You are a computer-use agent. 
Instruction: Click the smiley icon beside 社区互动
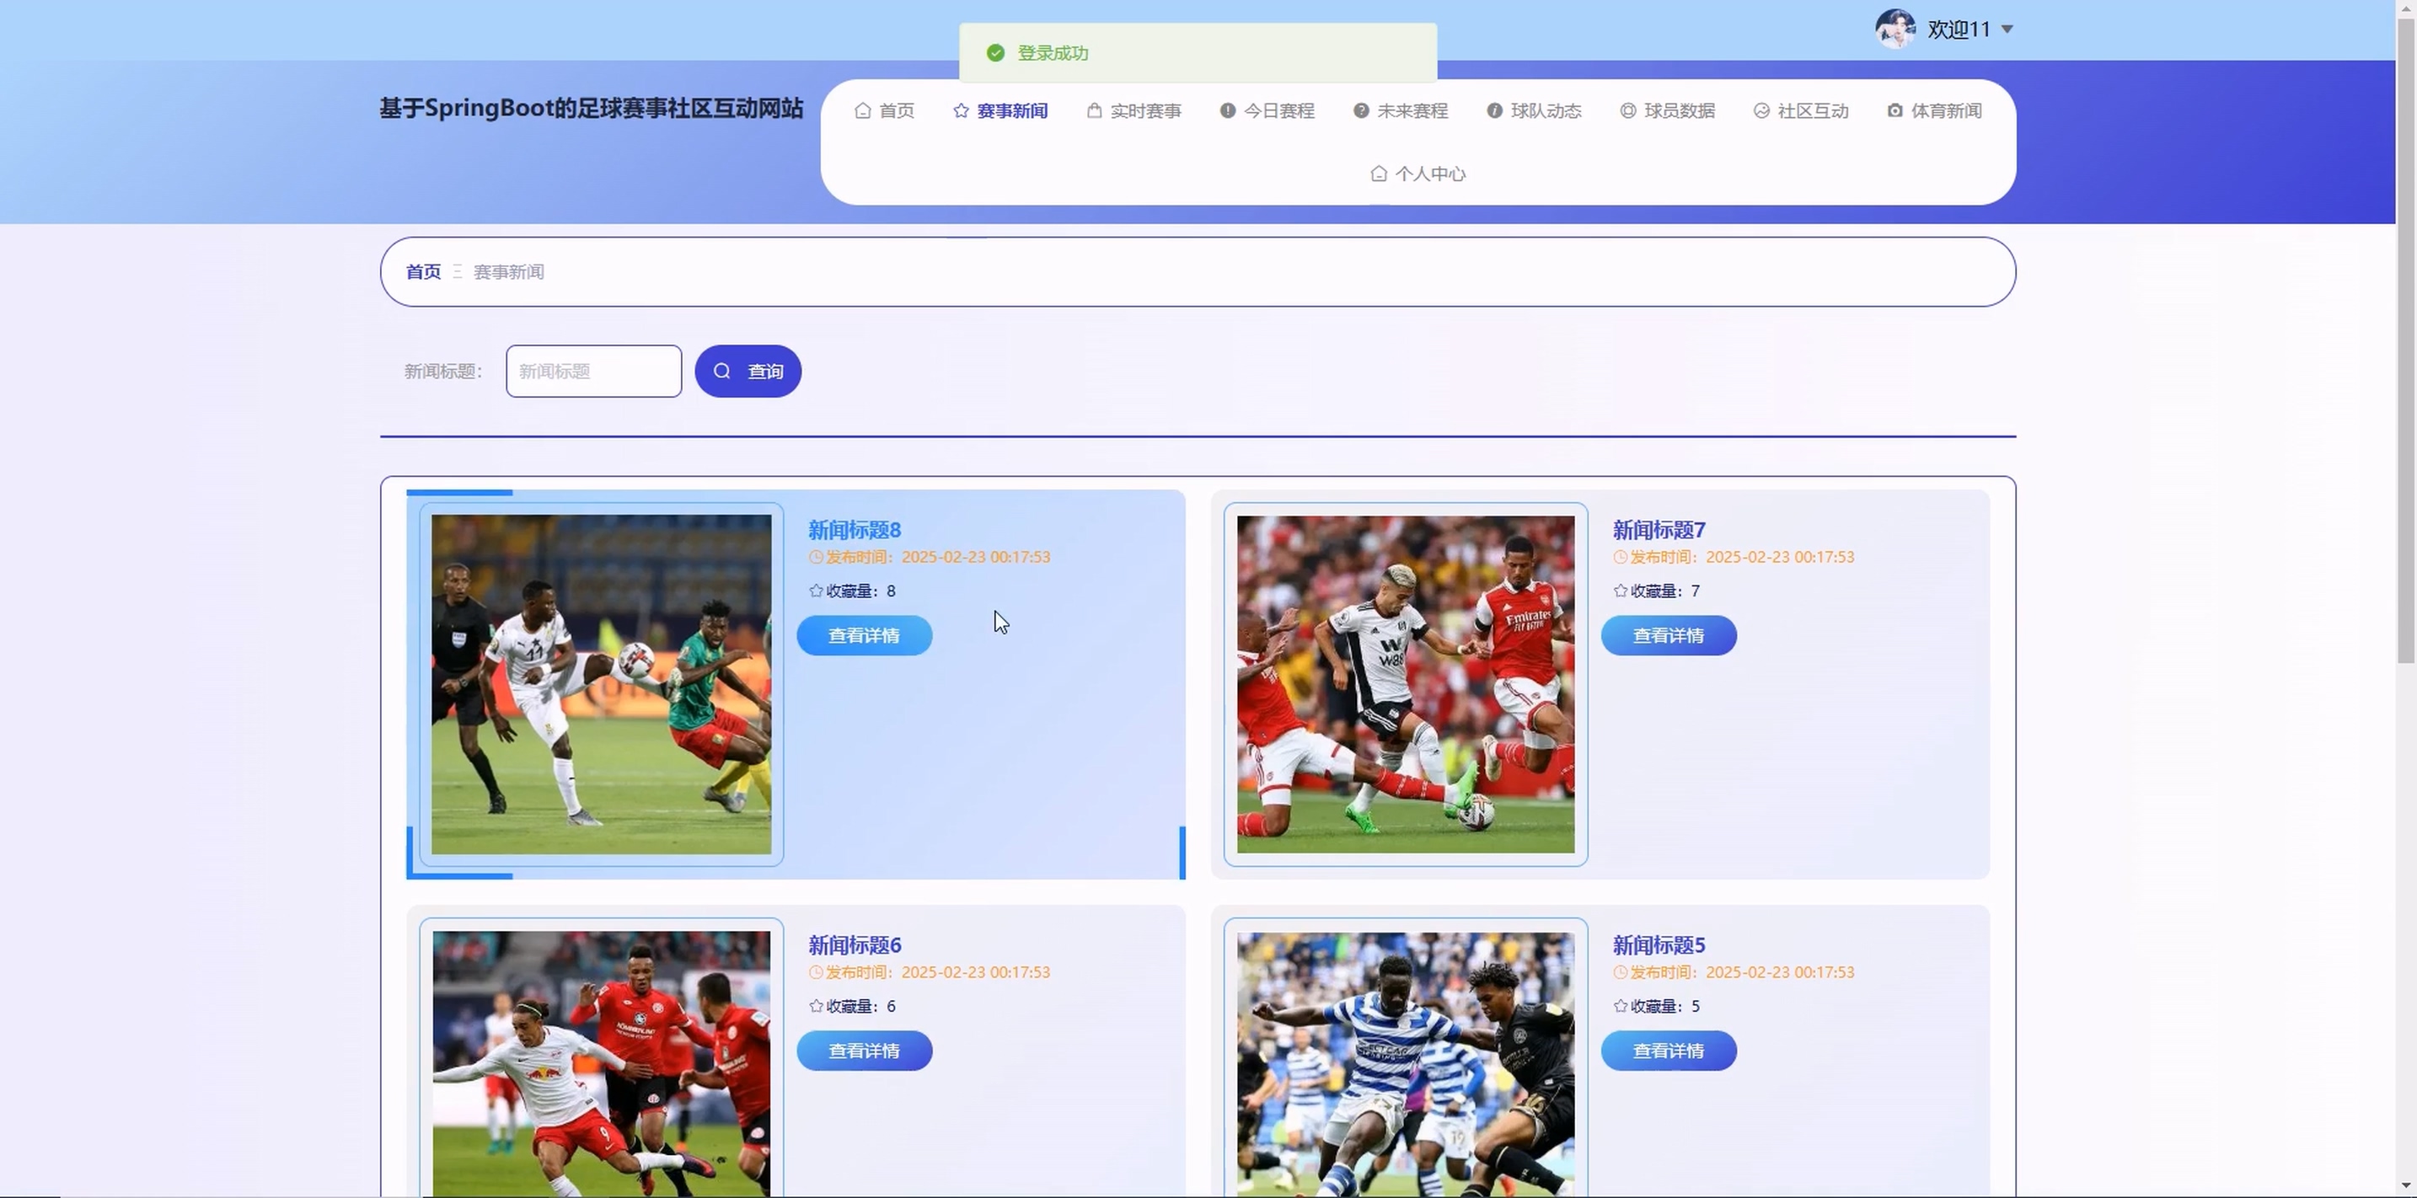[1761, 110]
